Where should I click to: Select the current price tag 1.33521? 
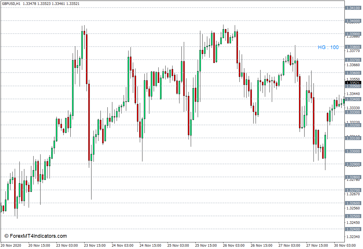pyautogui.click(x=353, y=83)
